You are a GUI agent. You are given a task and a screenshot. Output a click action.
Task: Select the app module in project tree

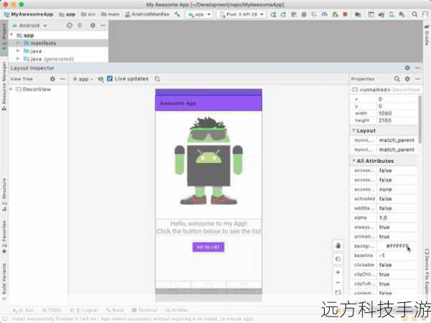coord(25,35)
